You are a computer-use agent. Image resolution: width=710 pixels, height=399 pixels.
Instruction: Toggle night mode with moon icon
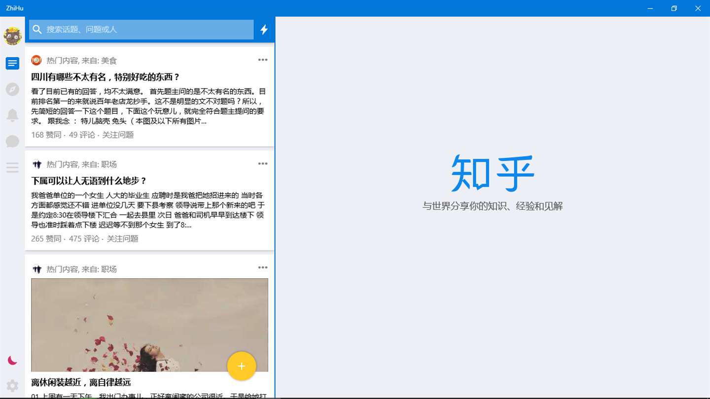[x=12, y=361]
